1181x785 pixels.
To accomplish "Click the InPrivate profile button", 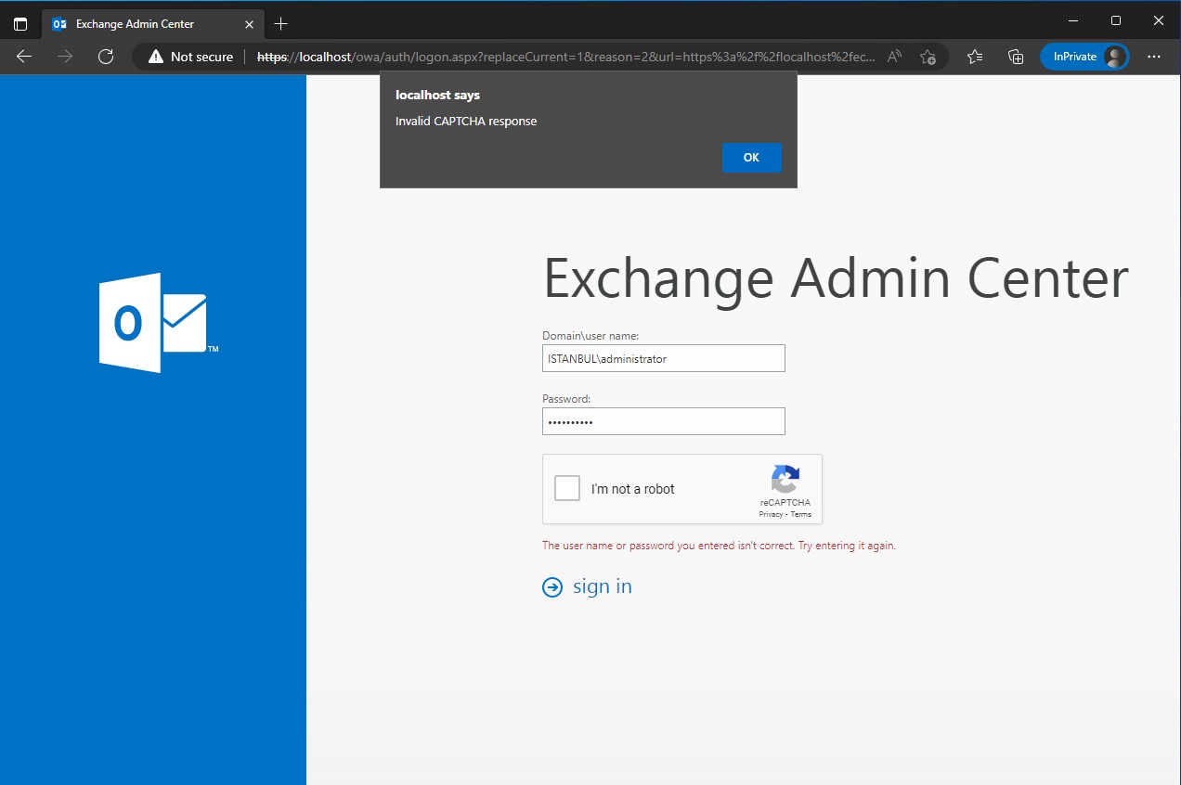I will (x=1084, y=57).
